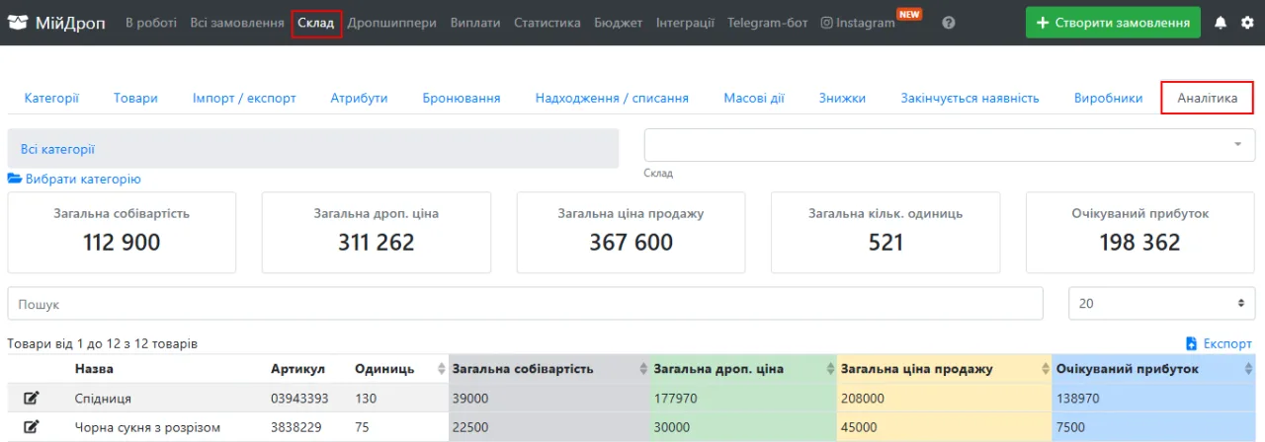Sort by Загальна ціна продажу column
The image size is (1265, 442).
click(x=1046, y=369)
